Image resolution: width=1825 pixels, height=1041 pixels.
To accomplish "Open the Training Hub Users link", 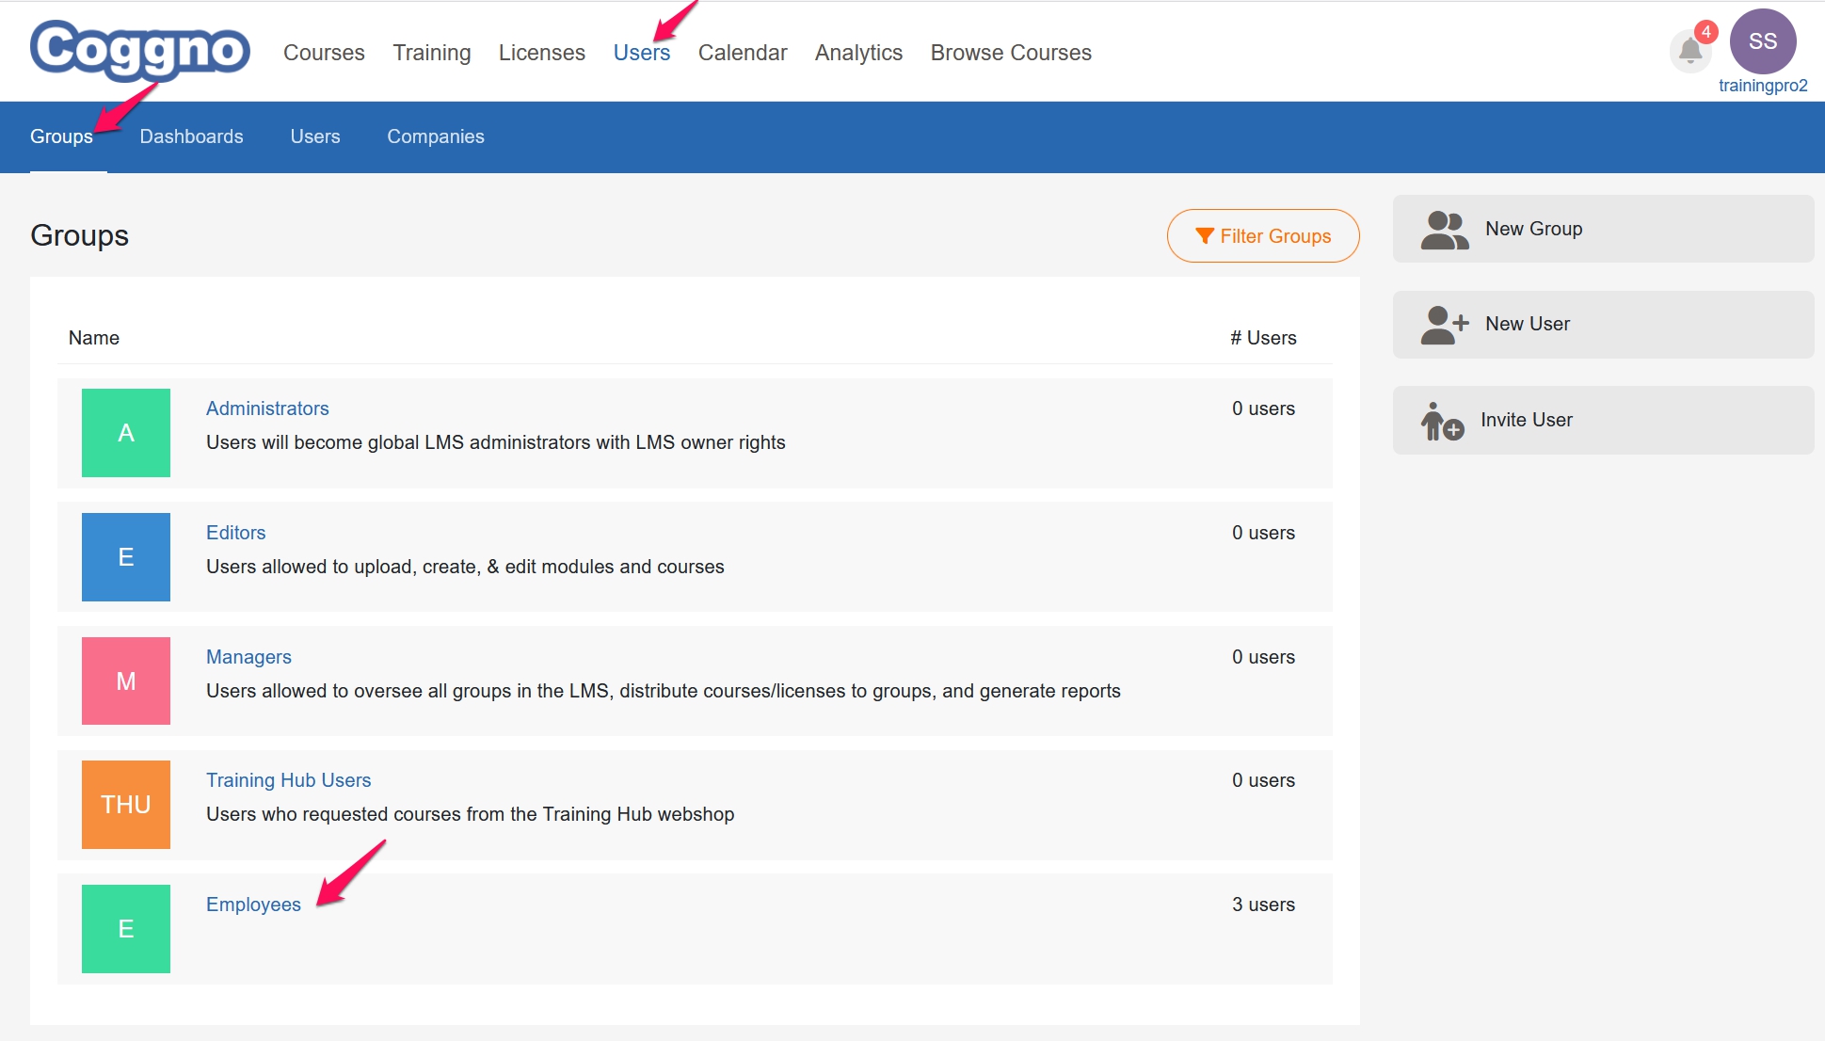I will [288, 780].
